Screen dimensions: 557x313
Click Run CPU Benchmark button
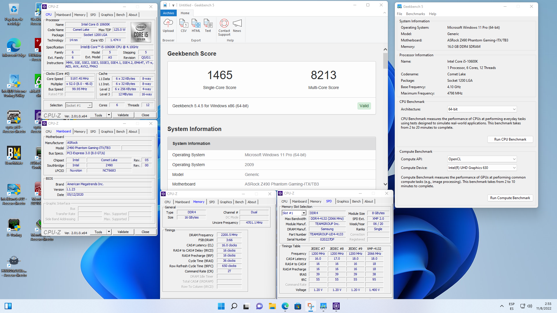pyautogui.click(x=510, y=139)
